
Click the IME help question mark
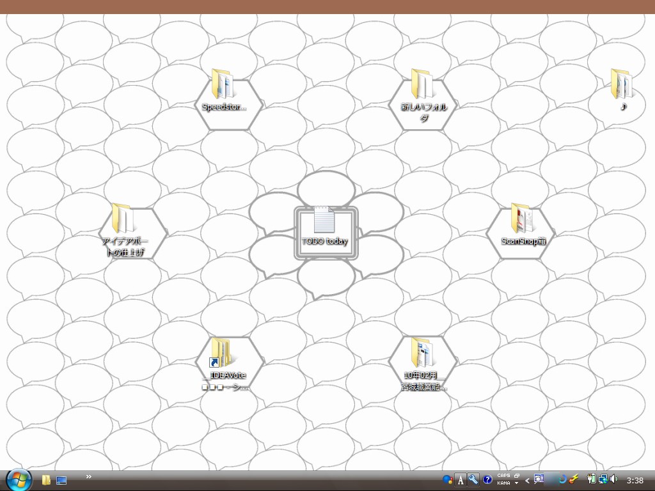[x=487, y=480]
